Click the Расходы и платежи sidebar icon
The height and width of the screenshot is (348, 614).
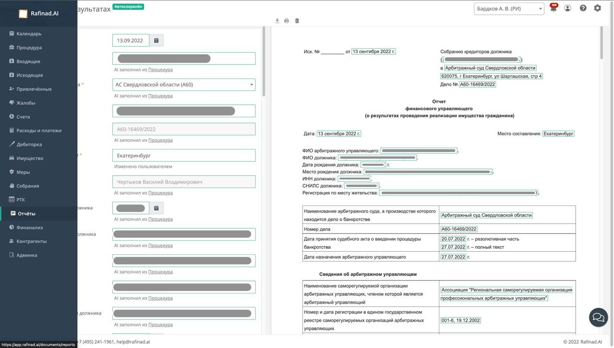12,130
